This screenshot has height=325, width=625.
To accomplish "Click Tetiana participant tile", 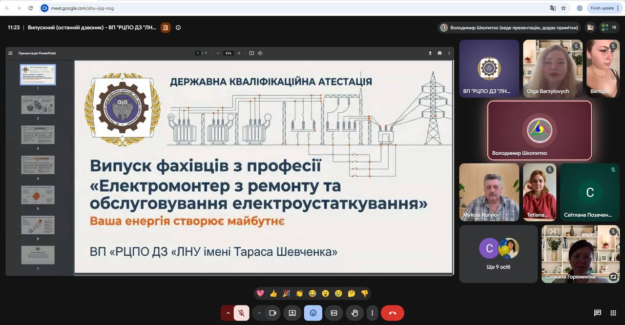I will pos(540,192).
